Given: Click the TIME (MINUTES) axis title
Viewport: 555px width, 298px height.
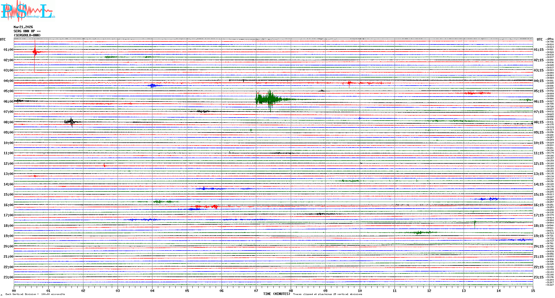Looking at the screenshot, I should (x=276, y=294).
